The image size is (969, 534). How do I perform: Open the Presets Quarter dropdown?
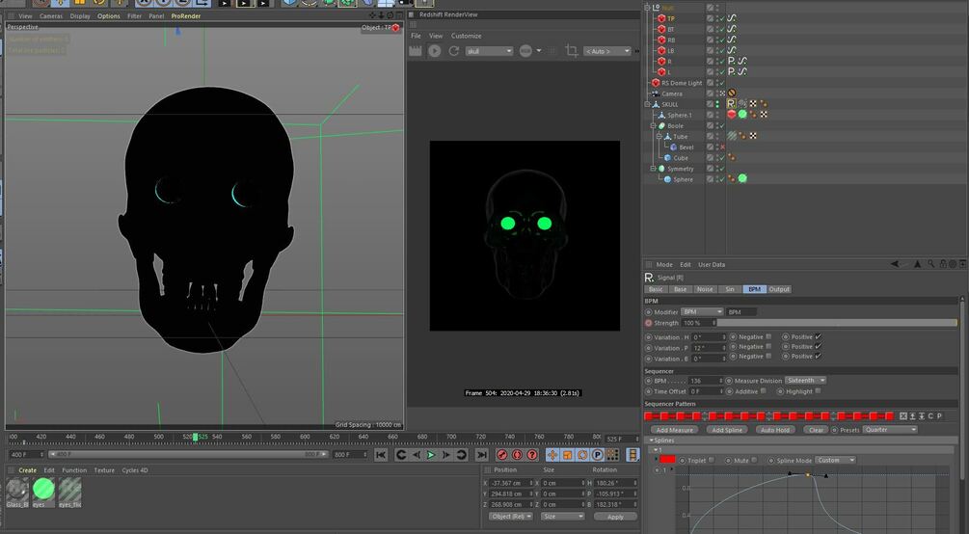pos(890,430)
